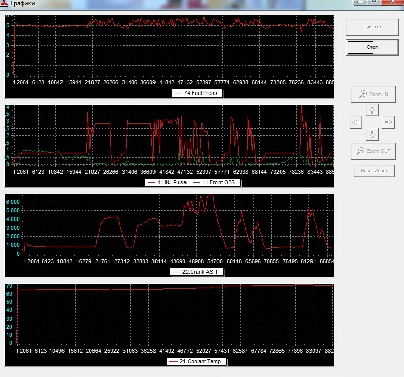Select the 21.Coolant Temp legend entry
This screenshot has width=404, height=377.
tap(196, 361)
